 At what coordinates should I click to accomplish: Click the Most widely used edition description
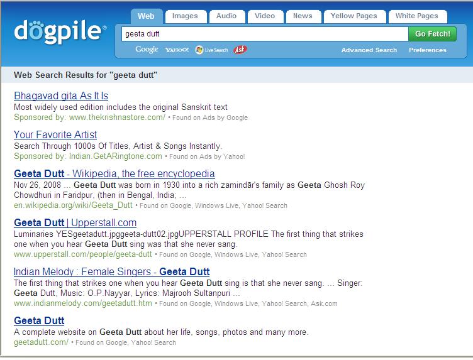pos(121,107)
